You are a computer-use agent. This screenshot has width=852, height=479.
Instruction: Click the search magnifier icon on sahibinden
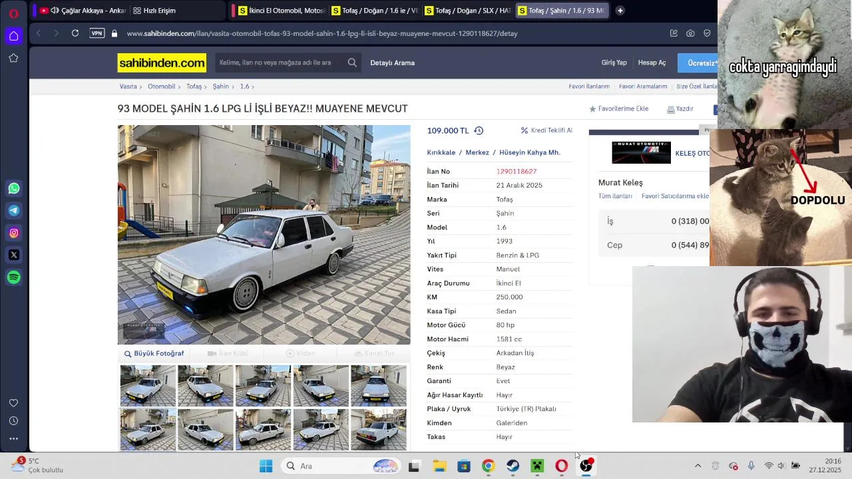pos(352,63)
